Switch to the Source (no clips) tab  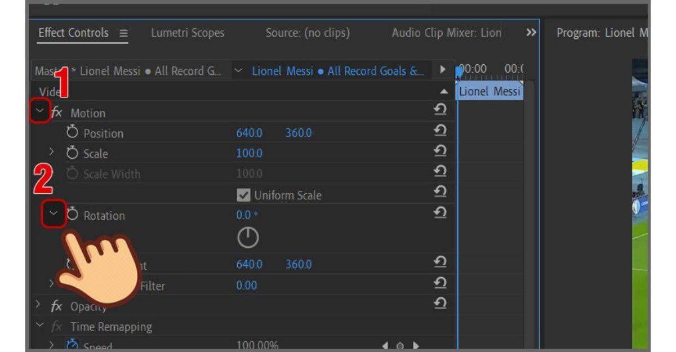308,33
